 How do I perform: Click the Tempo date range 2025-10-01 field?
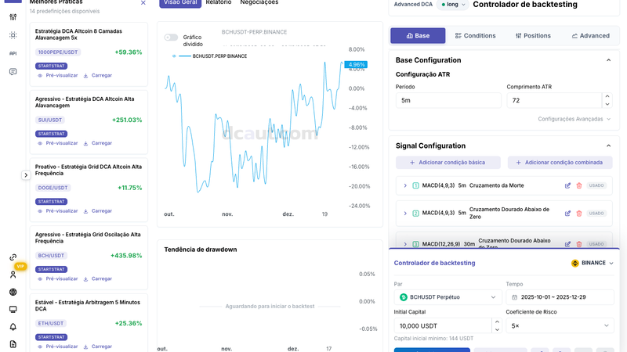(x=560, y=297)
